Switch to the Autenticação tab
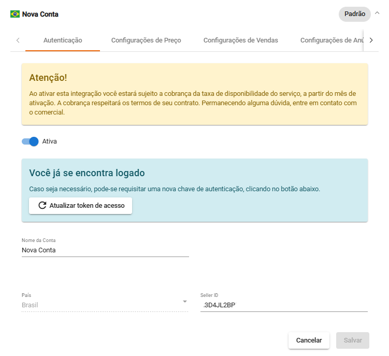 click(x=63, y=40)
